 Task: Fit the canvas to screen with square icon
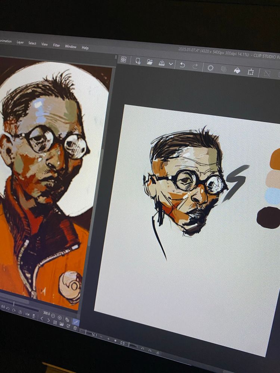115,341
